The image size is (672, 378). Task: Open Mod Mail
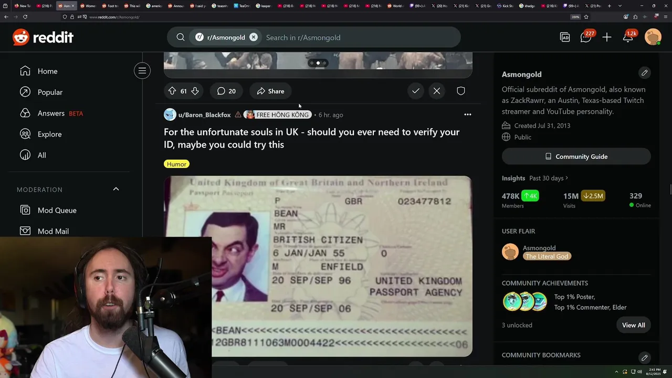pyautogui.click(x=53, y=231)
